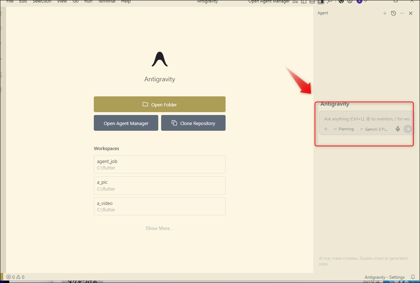420x283 pixels.
Task: Click the Clone Repository button
Action: pyautogui.click(x=193, y=123)
